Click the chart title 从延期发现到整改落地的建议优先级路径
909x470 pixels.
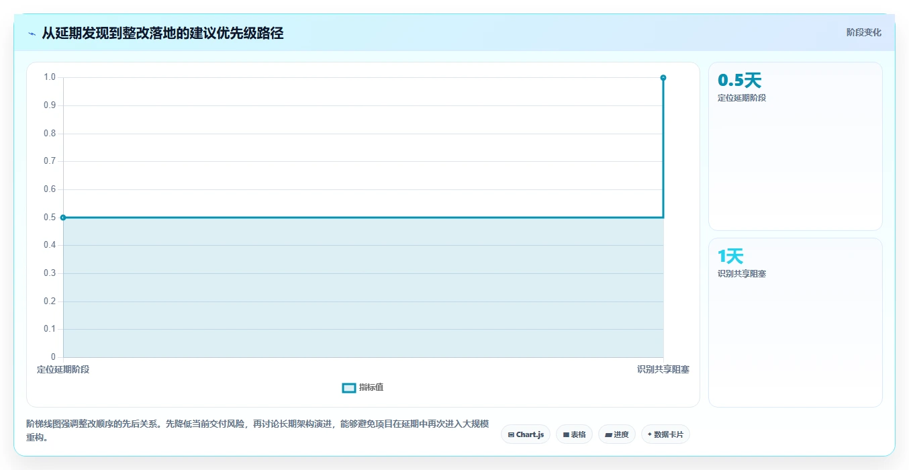pos(162,34)
